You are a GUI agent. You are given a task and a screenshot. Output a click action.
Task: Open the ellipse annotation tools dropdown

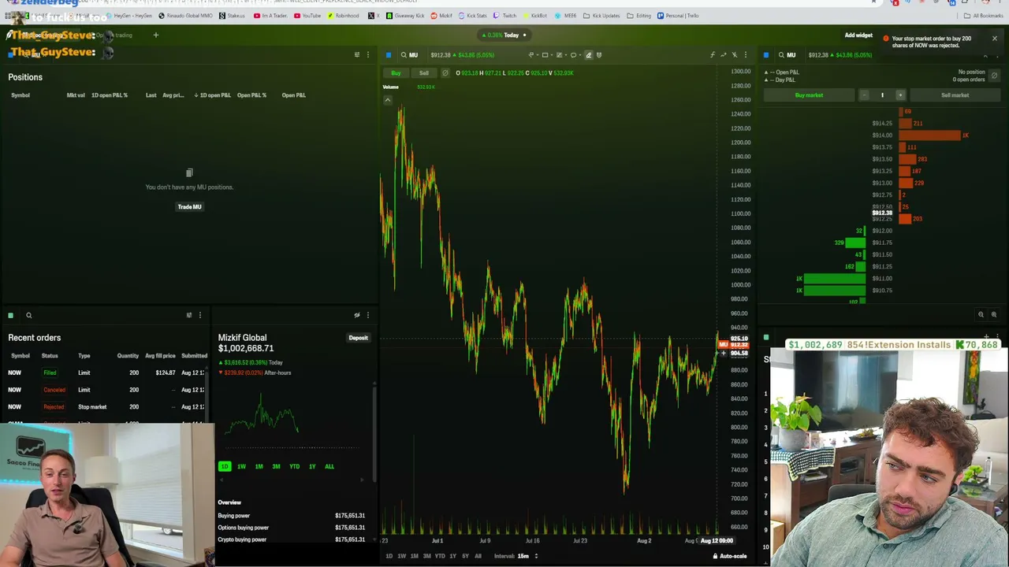575,55
